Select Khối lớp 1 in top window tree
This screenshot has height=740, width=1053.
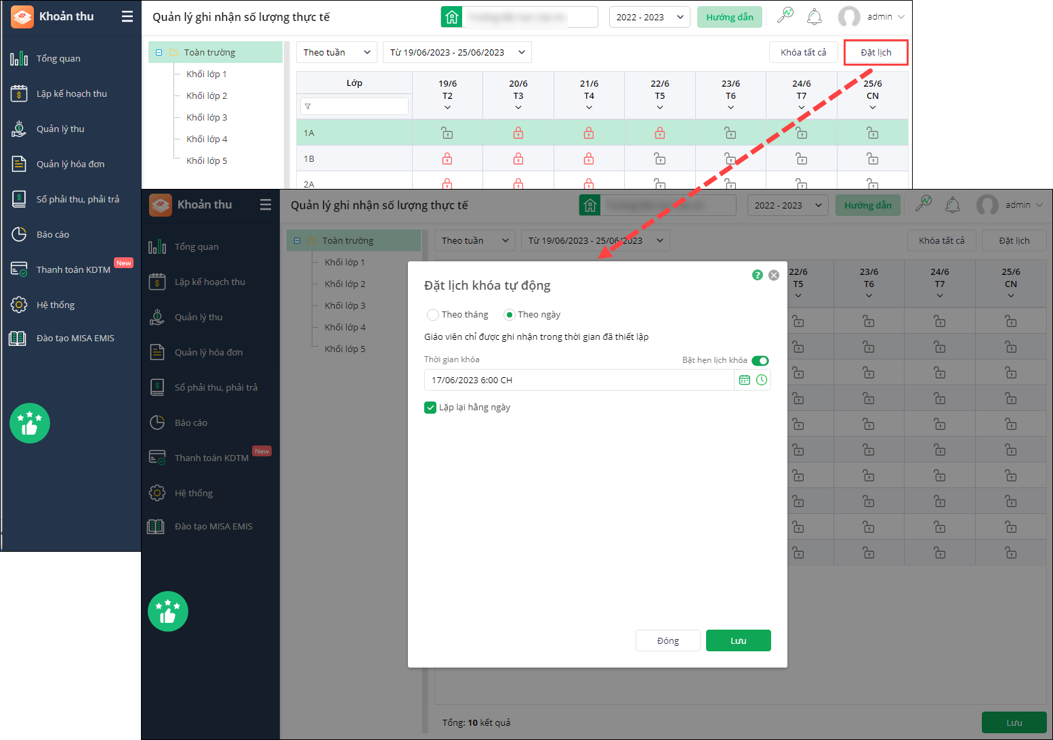tap(207, 74)
